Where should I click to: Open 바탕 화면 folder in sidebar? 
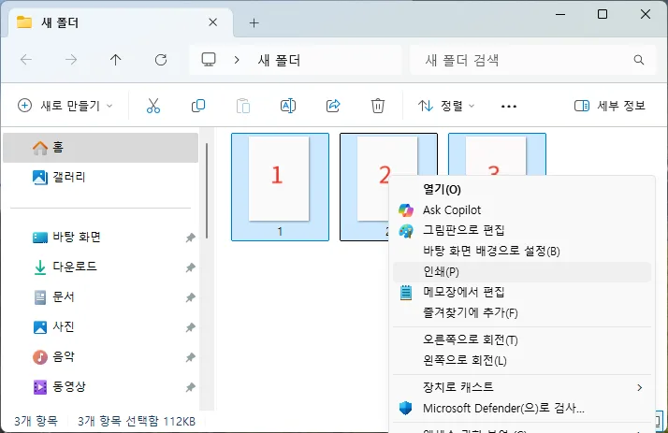pyautogui.click(x=100, y=238)
